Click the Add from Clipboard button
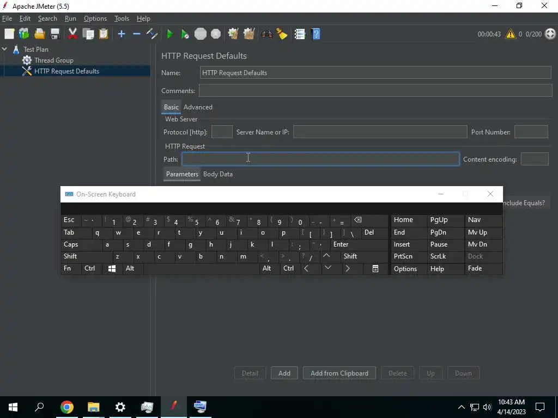This screenshot has height=418, width=558. click(339, 373)
